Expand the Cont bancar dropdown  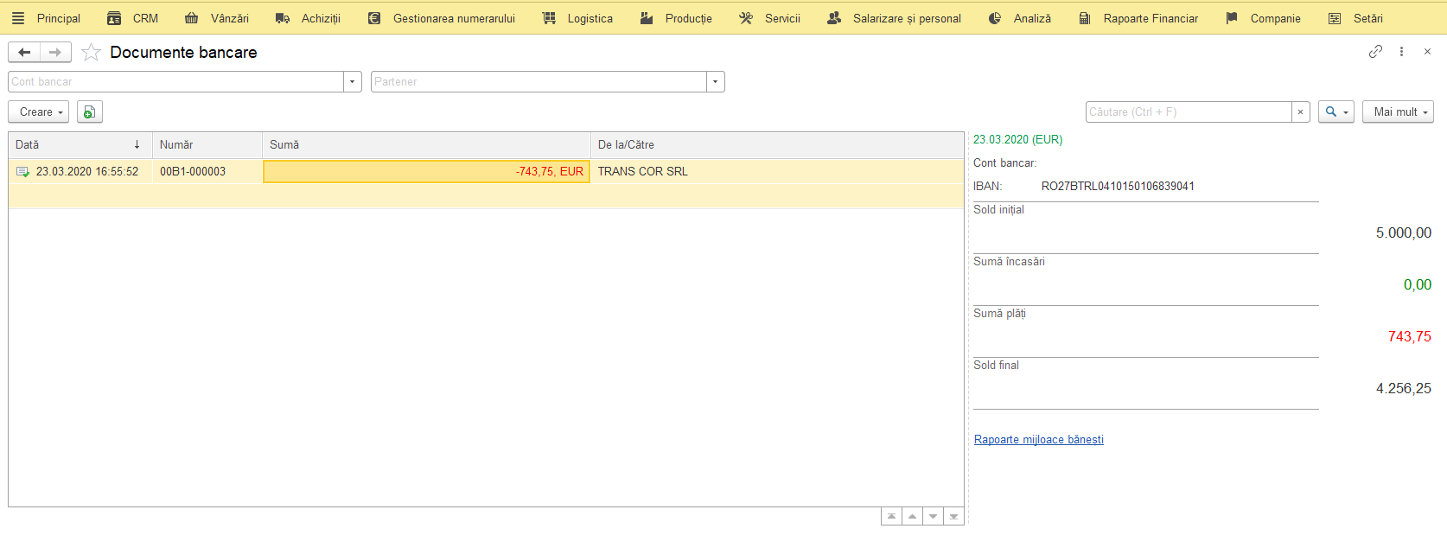[x=353, y=82]
